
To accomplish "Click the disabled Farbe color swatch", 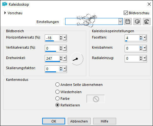I will [96, 99].
